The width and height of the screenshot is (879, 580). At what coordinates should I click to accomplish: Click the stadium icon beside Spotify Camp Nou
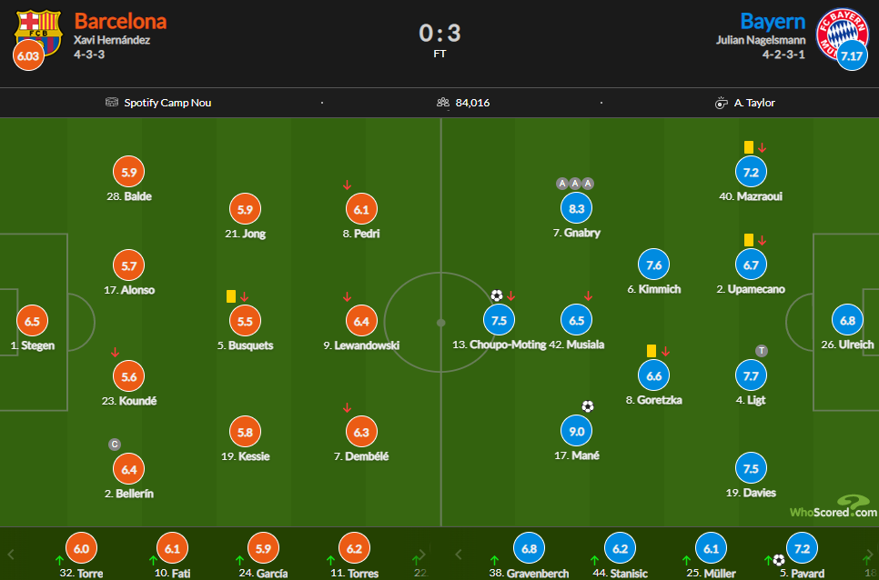point(112,103)
